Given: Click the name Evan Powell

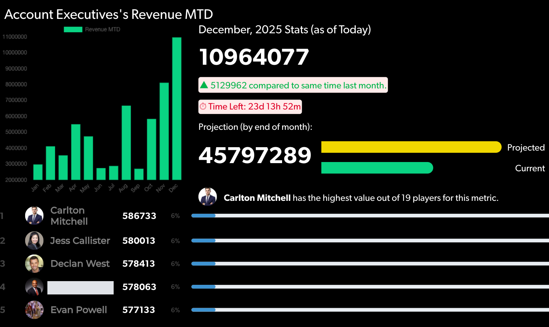Looking at the screenshot, I should (x=78, y=310).
